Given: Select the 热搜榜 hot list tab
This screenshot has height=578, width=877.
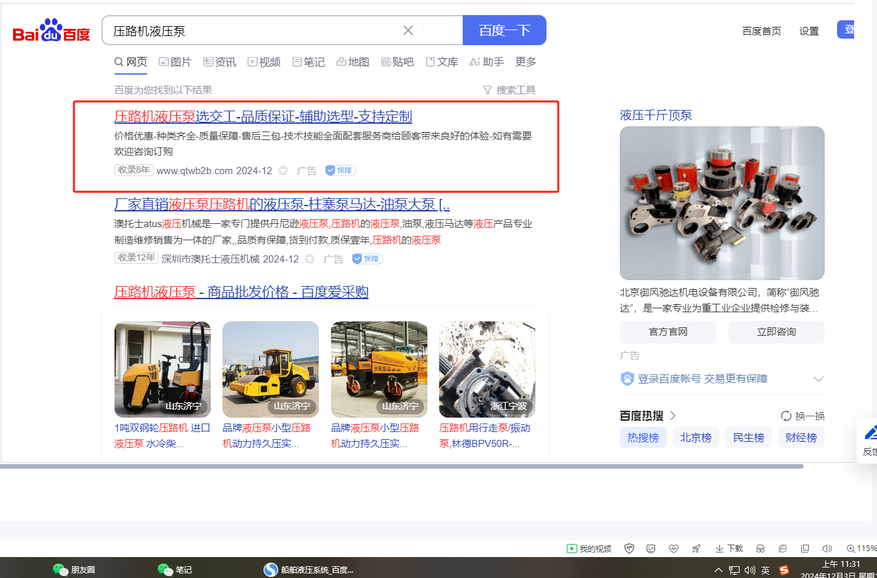Looking at the screenshot, I should coord(643,437).
